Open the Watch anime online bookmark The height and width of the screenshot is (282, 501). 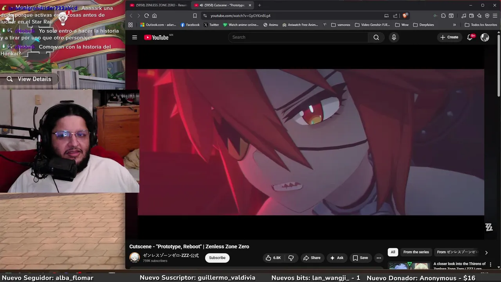coord(241,25)
